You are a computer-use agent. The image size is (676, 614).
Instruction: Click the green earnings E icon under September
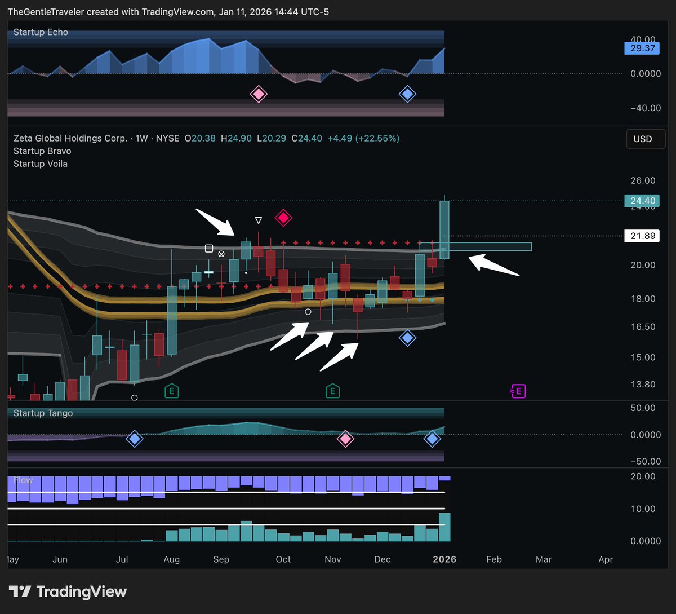tap(171, 390)
